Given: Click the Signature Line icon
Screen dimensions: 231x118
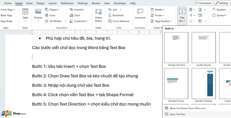Looking at the screenshot, I should (x=200, y=9).
